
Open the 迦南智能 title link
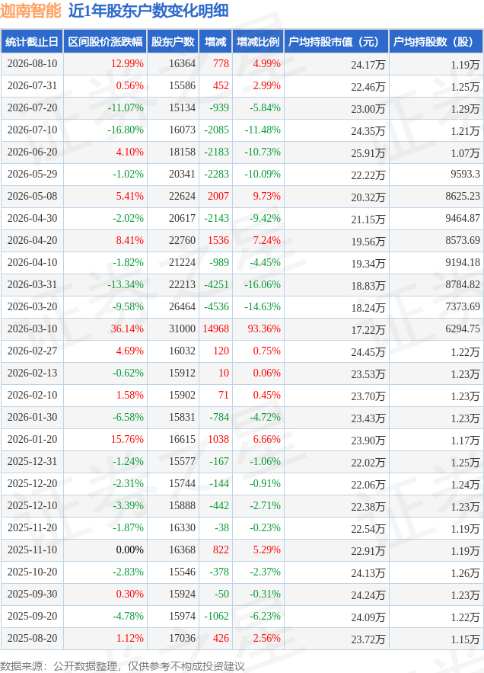point(31,11)
